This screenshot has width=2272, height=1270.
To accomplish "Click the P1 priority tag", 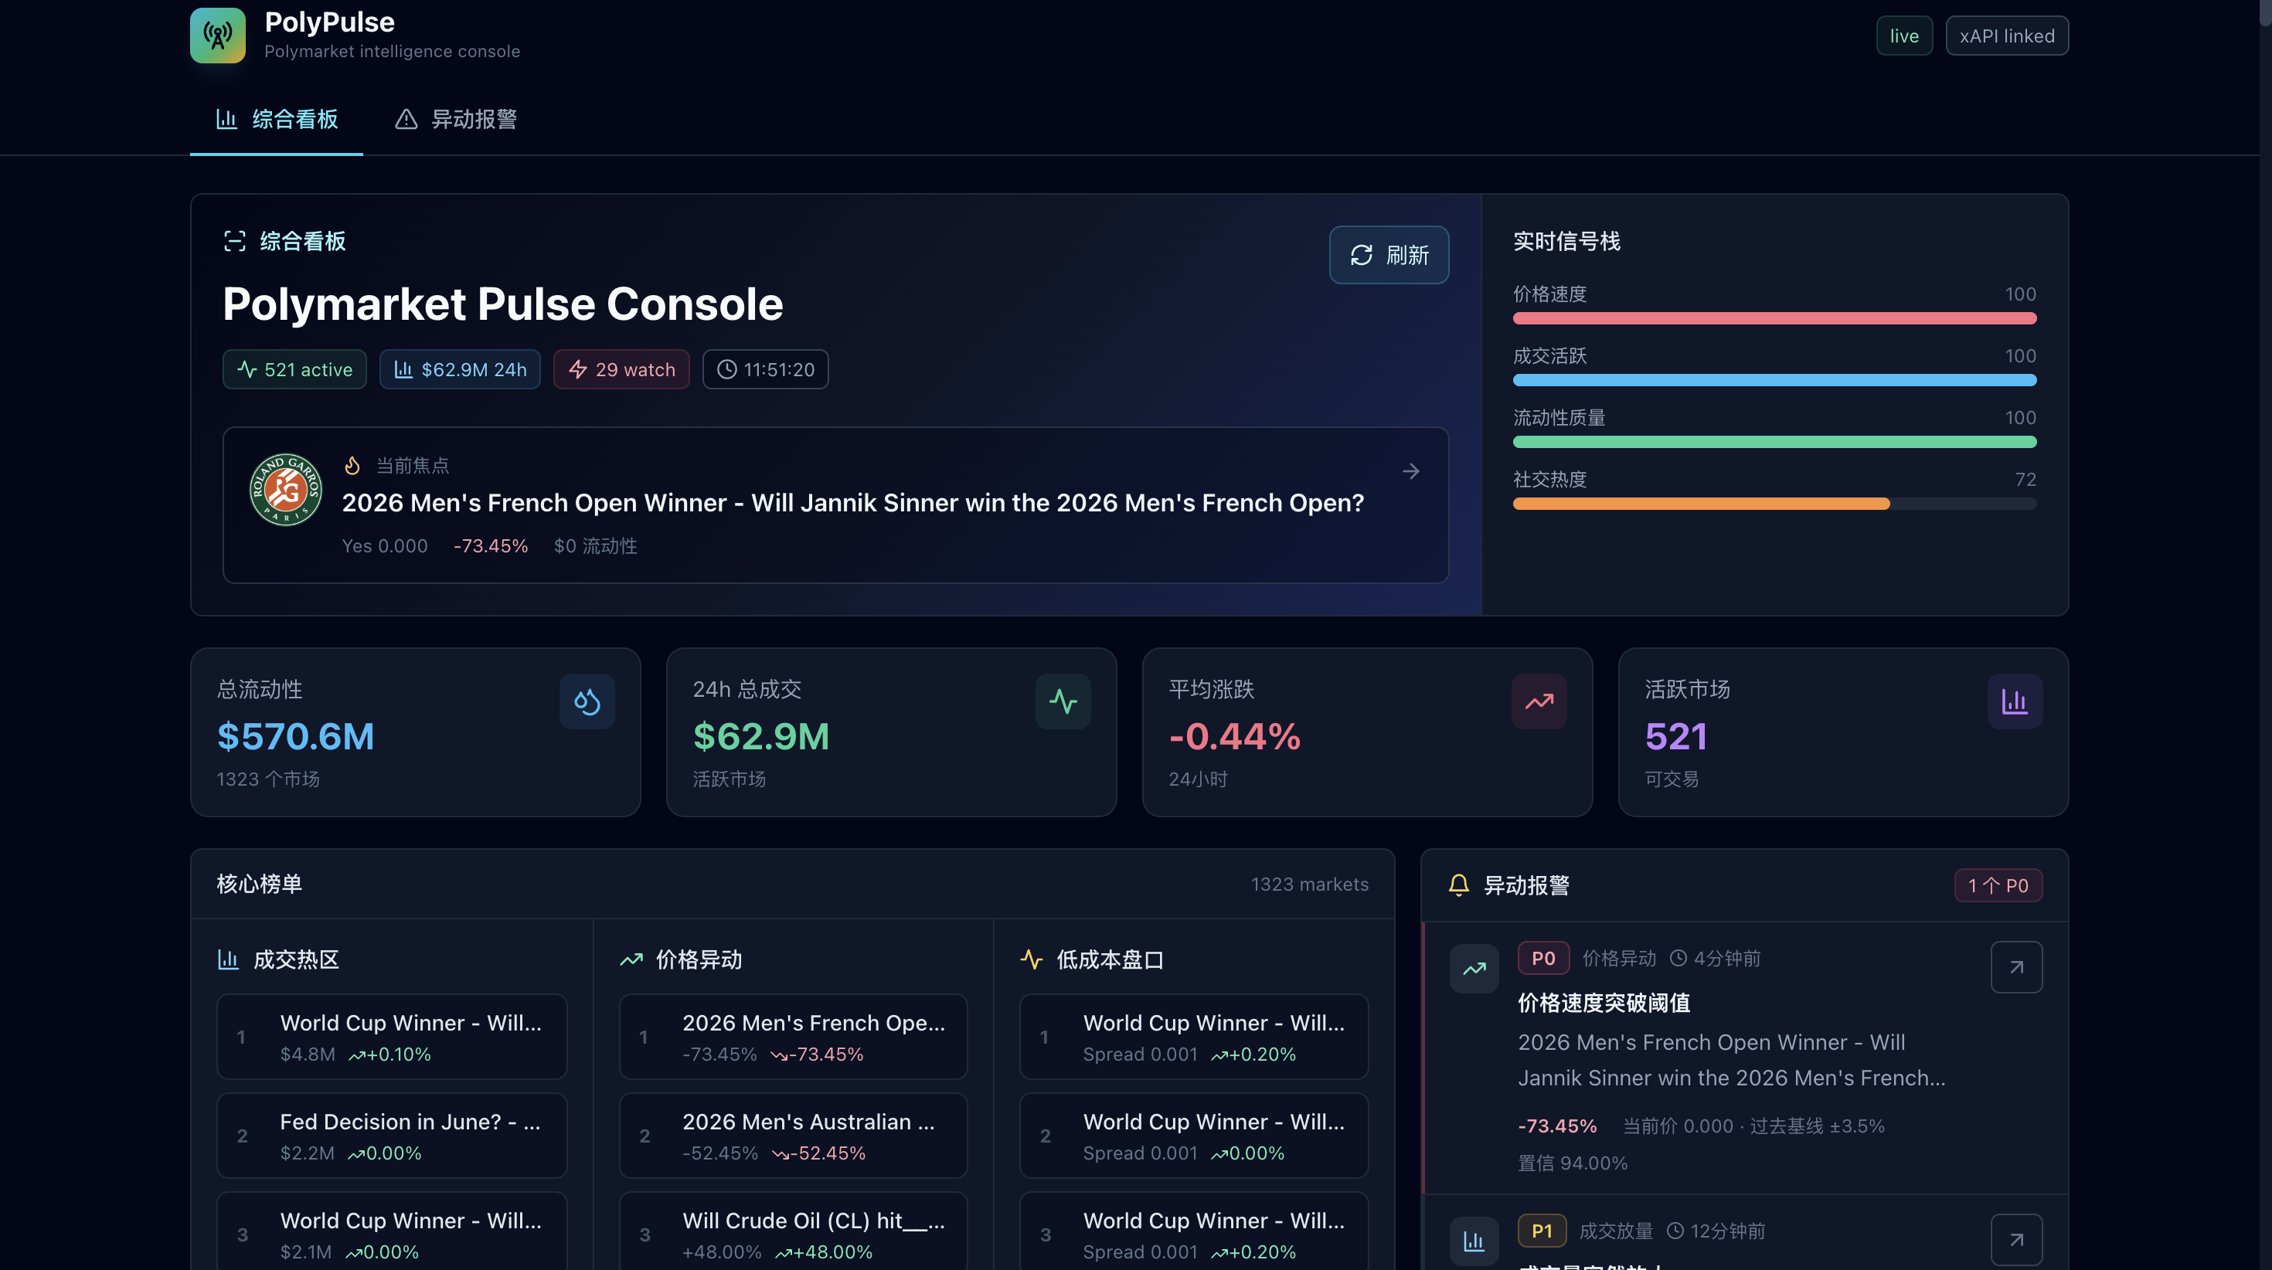I will click(1542, 1231).
